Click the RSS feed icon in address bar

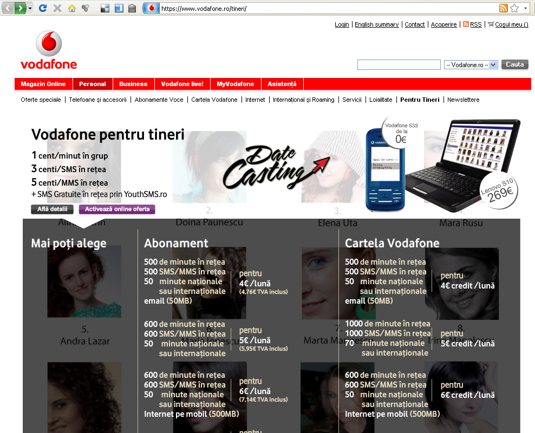pos(503,8)
